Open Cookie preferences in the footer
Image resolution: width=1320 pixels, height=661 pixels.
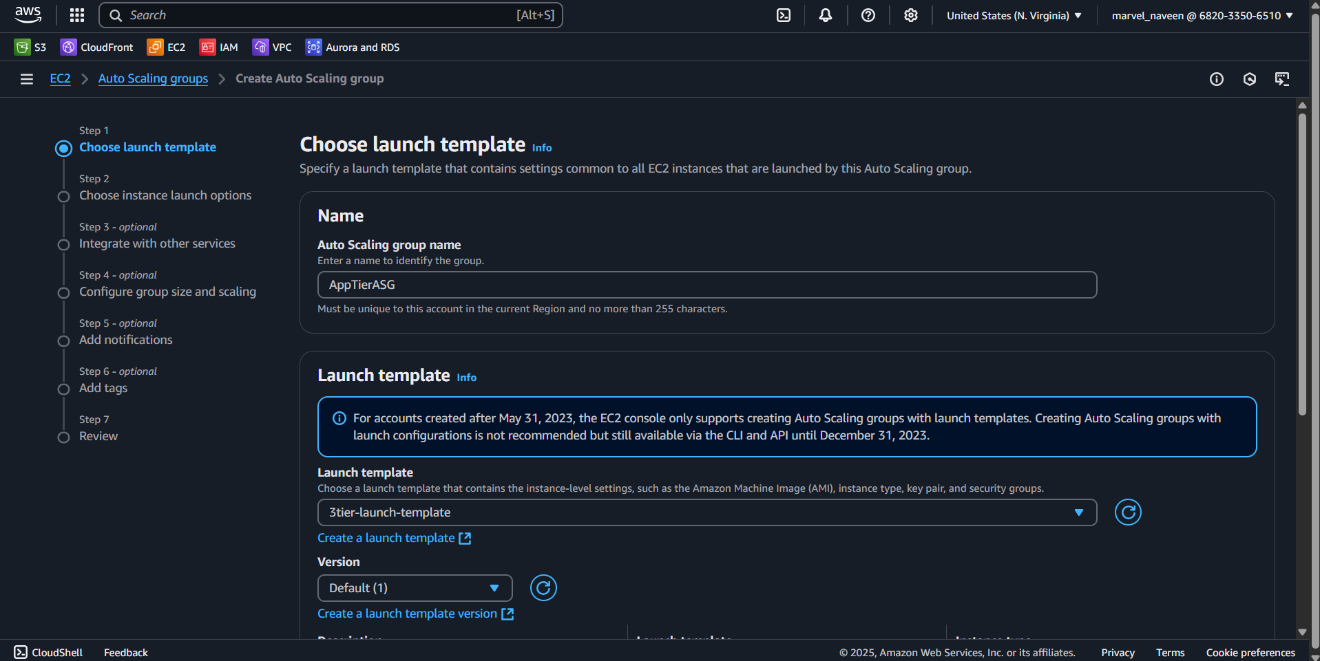pyautogui.click(x=1250, y=652)
